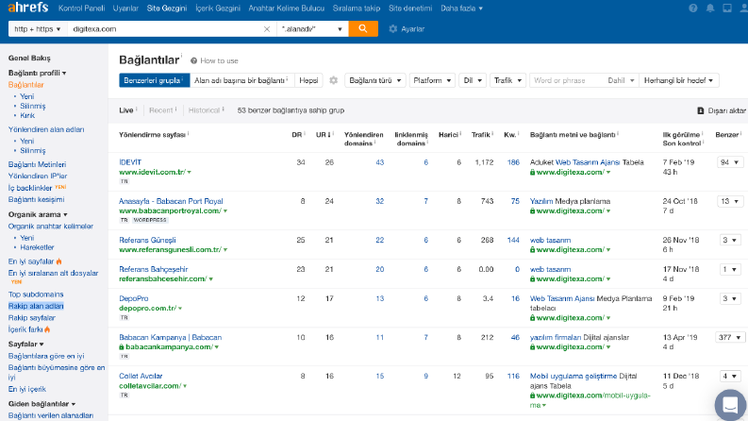Open Dahil include dropdown
Image resolution: width=748 pixels, height=421 pixels.
point(621,80)
